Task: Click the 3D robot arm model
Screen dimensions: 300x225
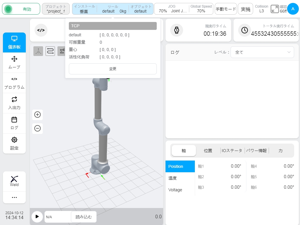Action: [x=100, y=126]
